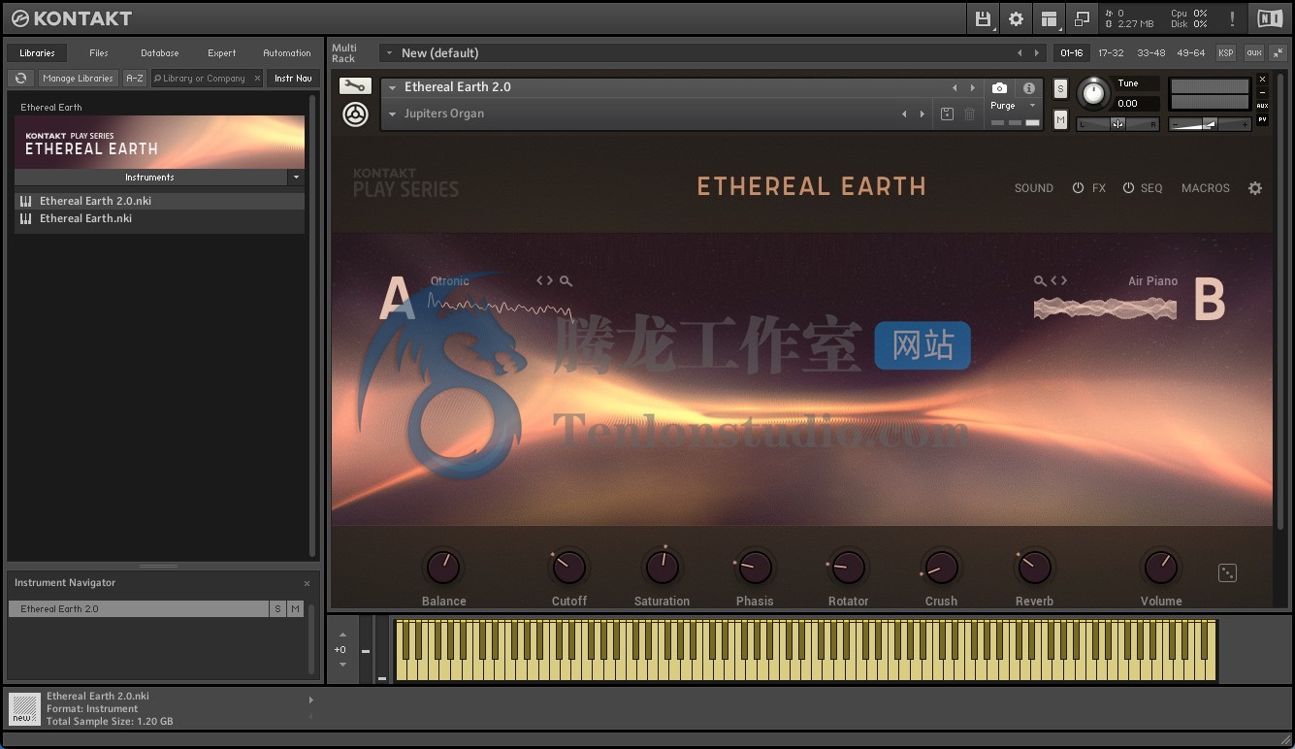1295x749 pixels.
Task: Browse sound source B with magnifier
Action: click(x=1040, y=281)
